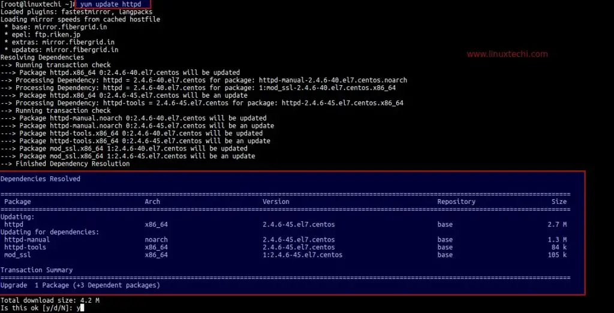Click the mod_ssl package entry

pyautogui.click(x=17, y=255)
